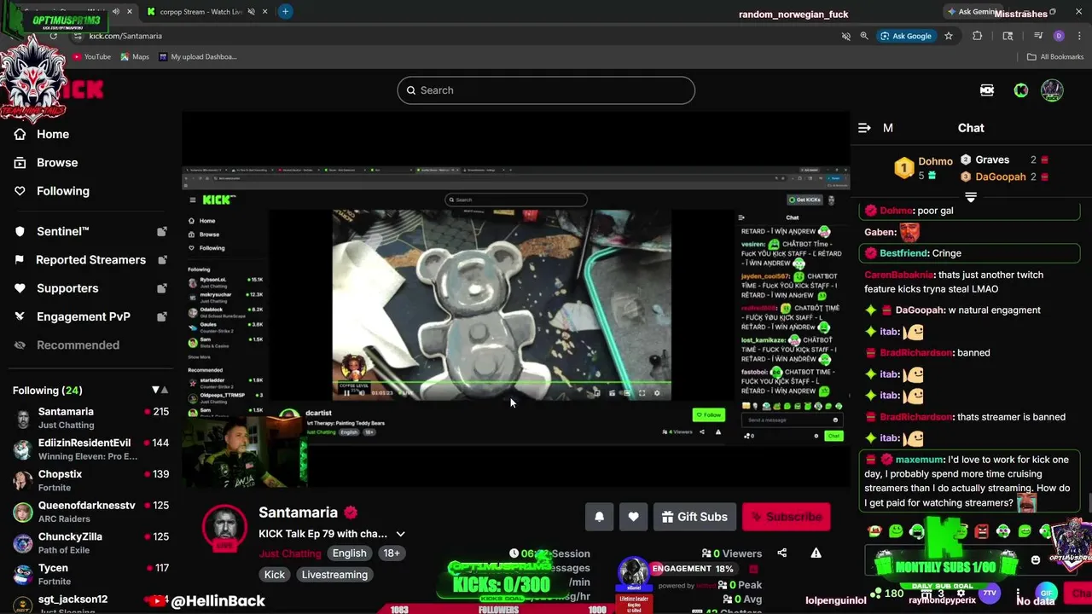This screenshot has width=1092, height=614.
Task: Click the Kick site search field
Action: click(546, 90)
